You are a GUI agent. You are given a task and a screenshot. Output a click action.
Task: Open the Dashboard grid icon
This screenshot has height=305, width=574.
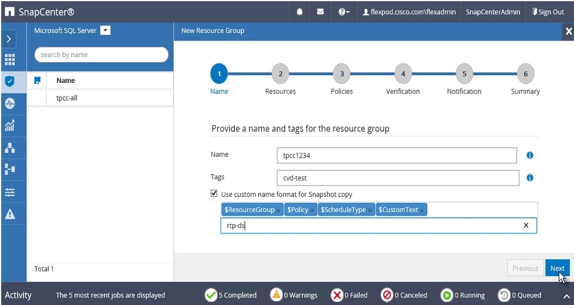(9, 59)
